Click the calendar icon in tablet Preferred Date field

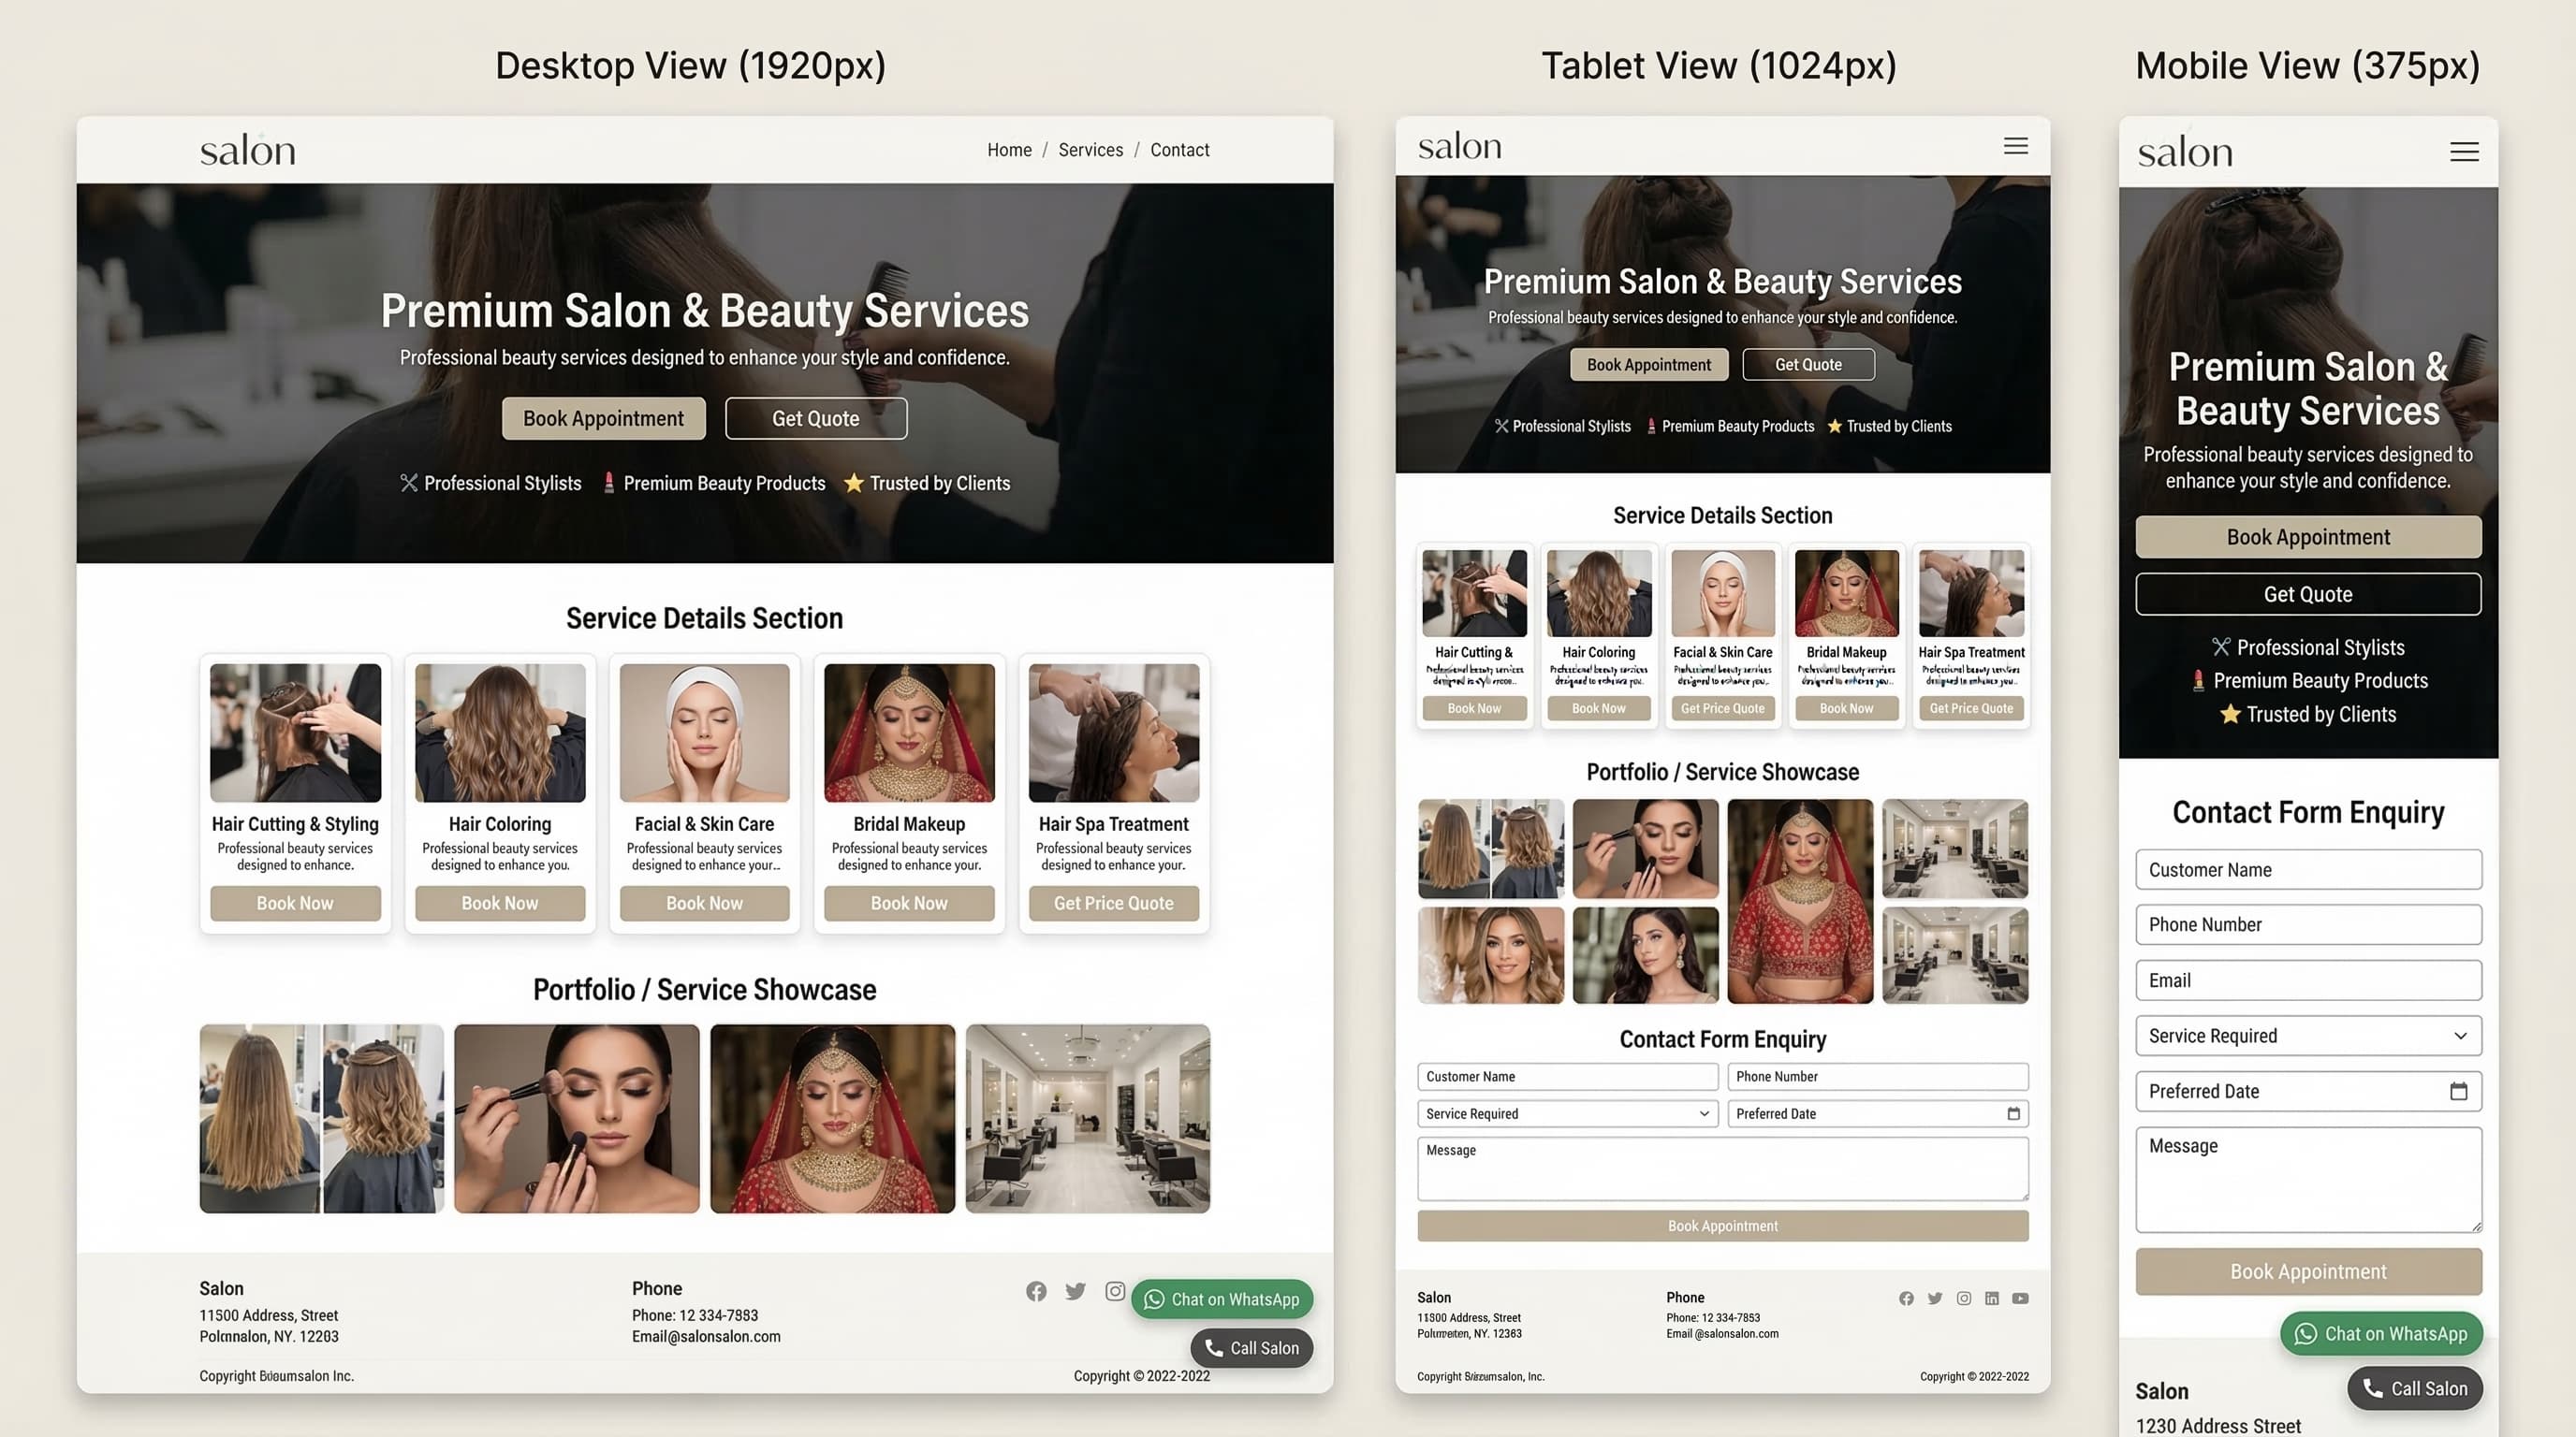click(2015, 1113)
